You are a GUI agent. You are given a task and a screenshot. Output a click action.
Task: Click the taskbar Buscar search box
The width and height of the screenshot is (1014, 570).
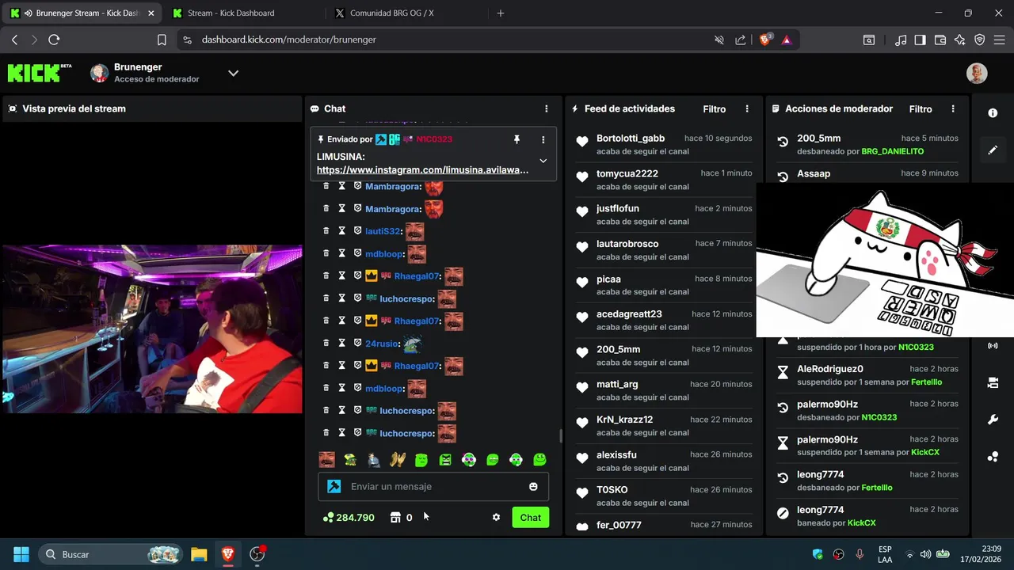pos(111,554)
